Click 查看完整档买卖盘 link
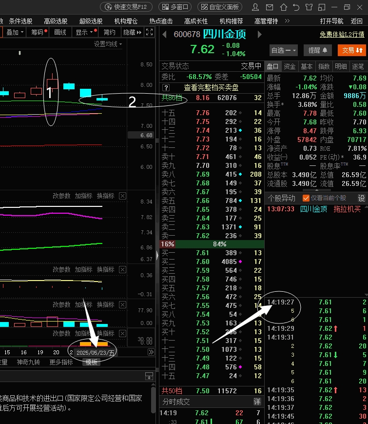This screenshot has height=424, width=368. (x=211, y=88)
